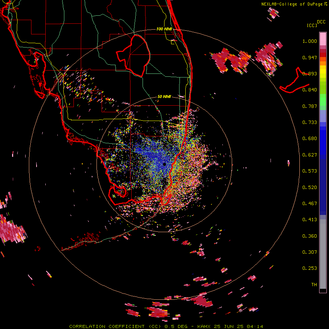Click the 04:14 timestamp
The image size is (329, 329).
(254, 326)
